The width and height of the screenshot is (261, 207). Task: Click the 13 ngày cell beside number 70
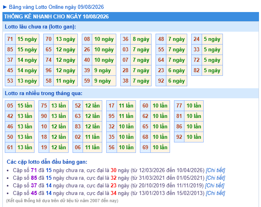(66, 39)
